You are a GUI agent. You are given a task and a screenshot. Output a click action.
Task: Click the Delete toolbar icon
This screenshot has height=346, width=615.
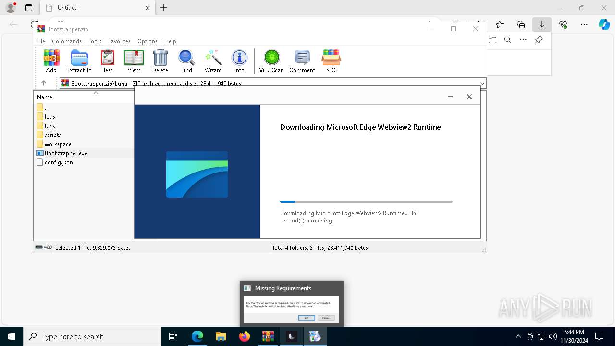160,61
